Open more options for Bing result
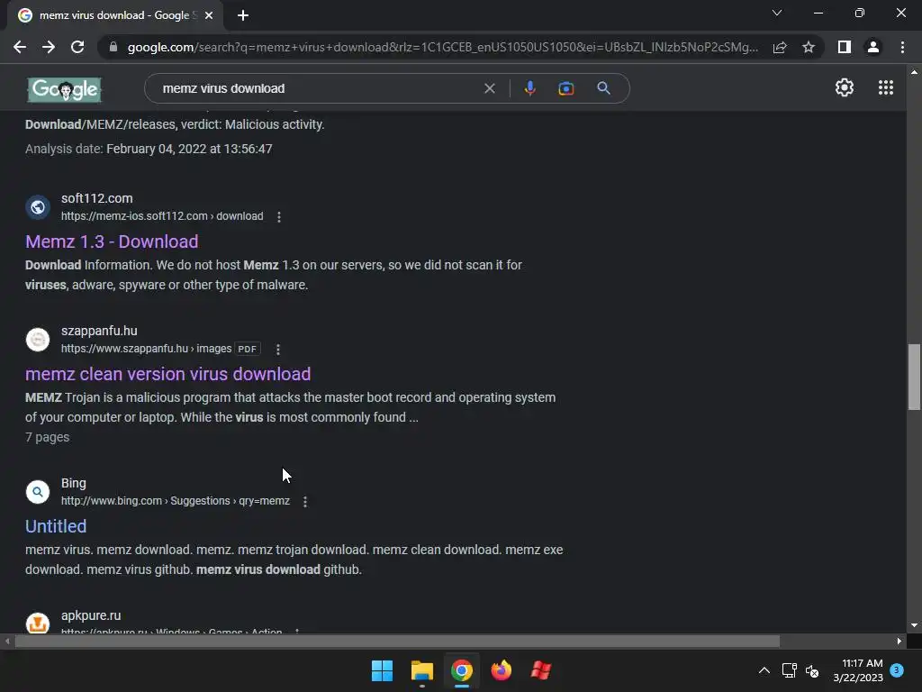The height and width of the screenshot is (692, 922). 304,501
